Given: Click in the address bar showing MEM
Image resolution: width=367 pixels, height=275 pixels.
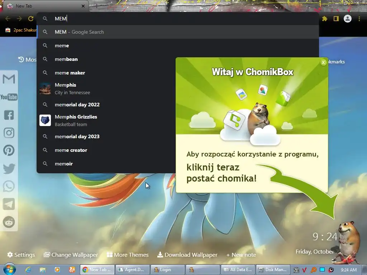Looking at the screenshot, I should (x=178, y=19).
